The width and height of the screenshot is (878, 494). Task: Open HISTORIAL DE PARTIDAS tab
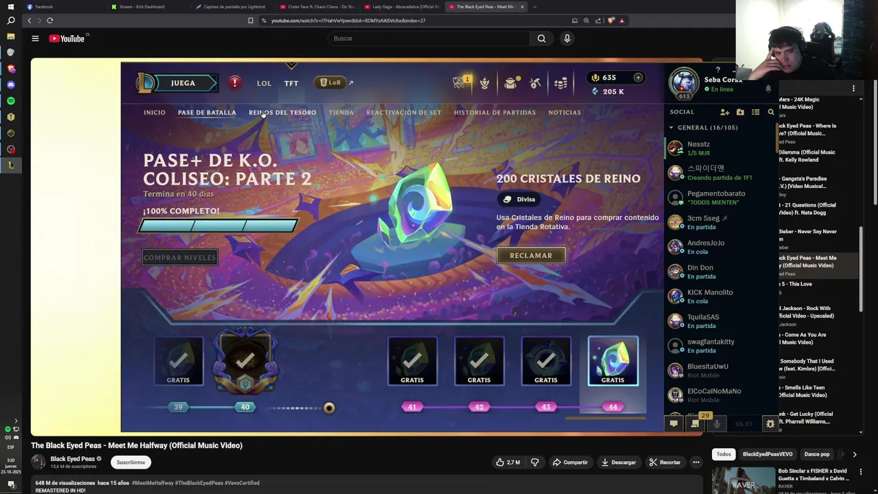point(495,113)
